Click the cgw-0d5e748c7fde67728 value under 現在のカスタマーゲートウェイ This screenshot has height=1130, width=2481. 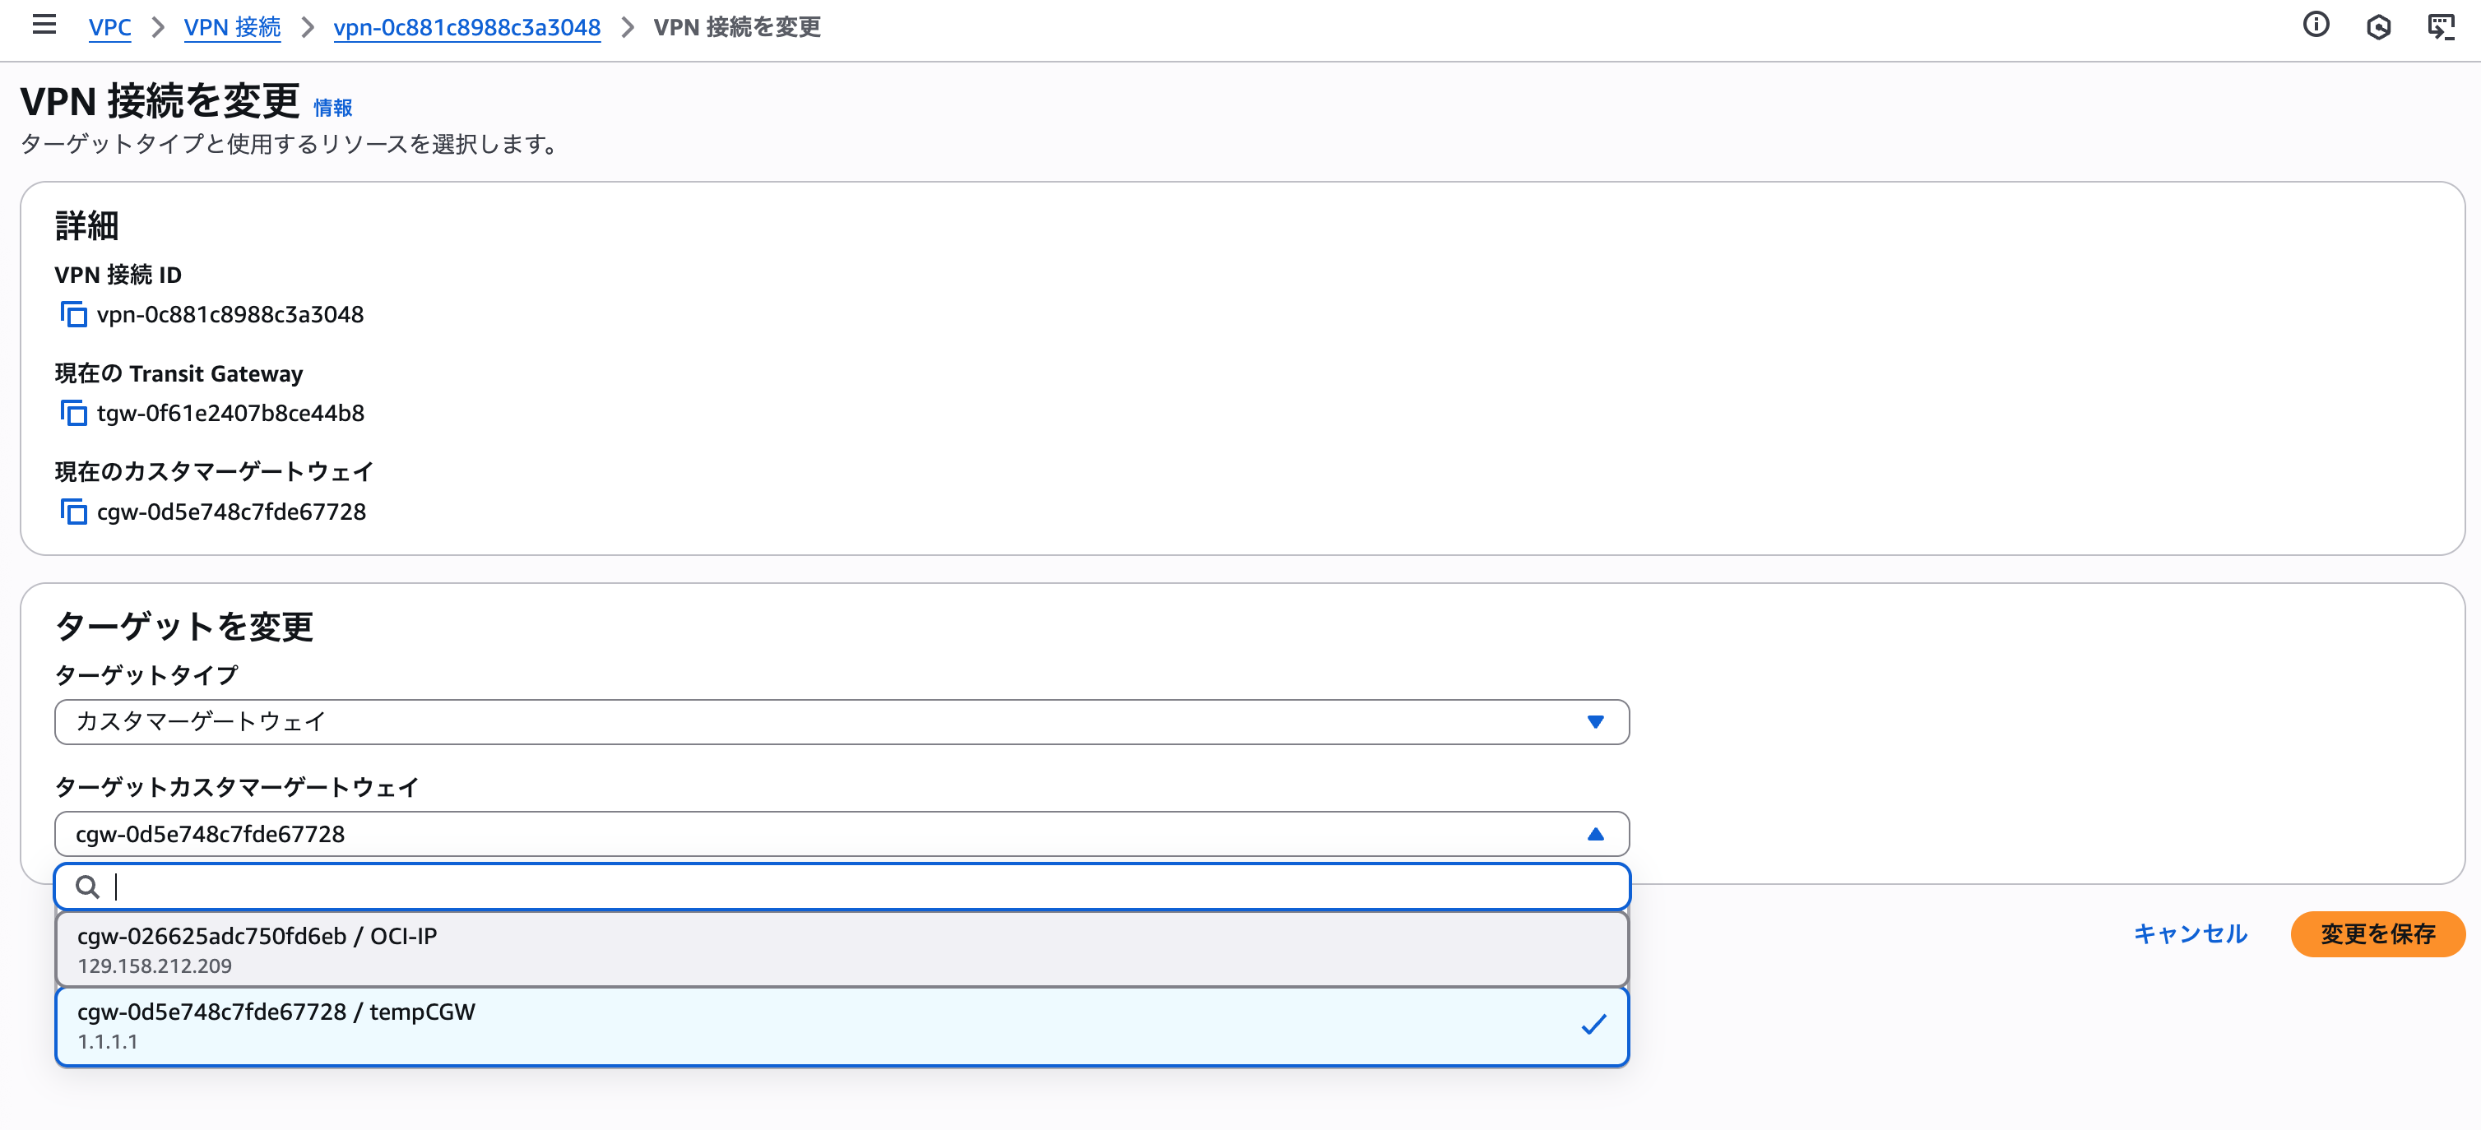[x=231, y=511]
